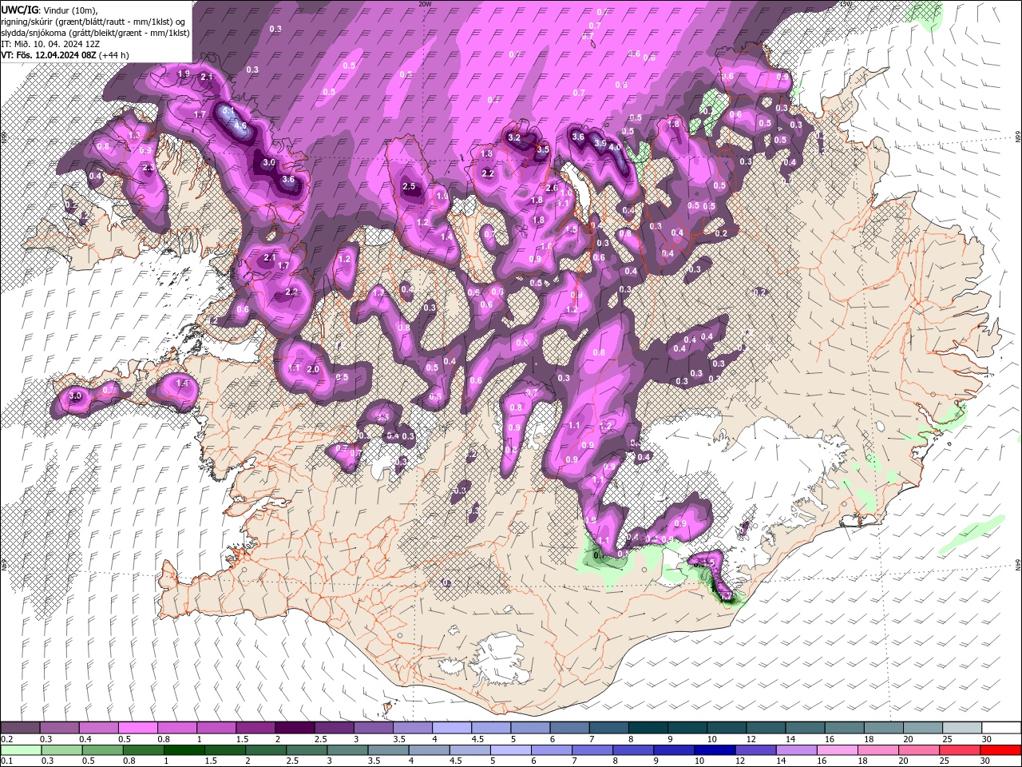Select the 2.5 value label on the map

(x=410, y=187)
